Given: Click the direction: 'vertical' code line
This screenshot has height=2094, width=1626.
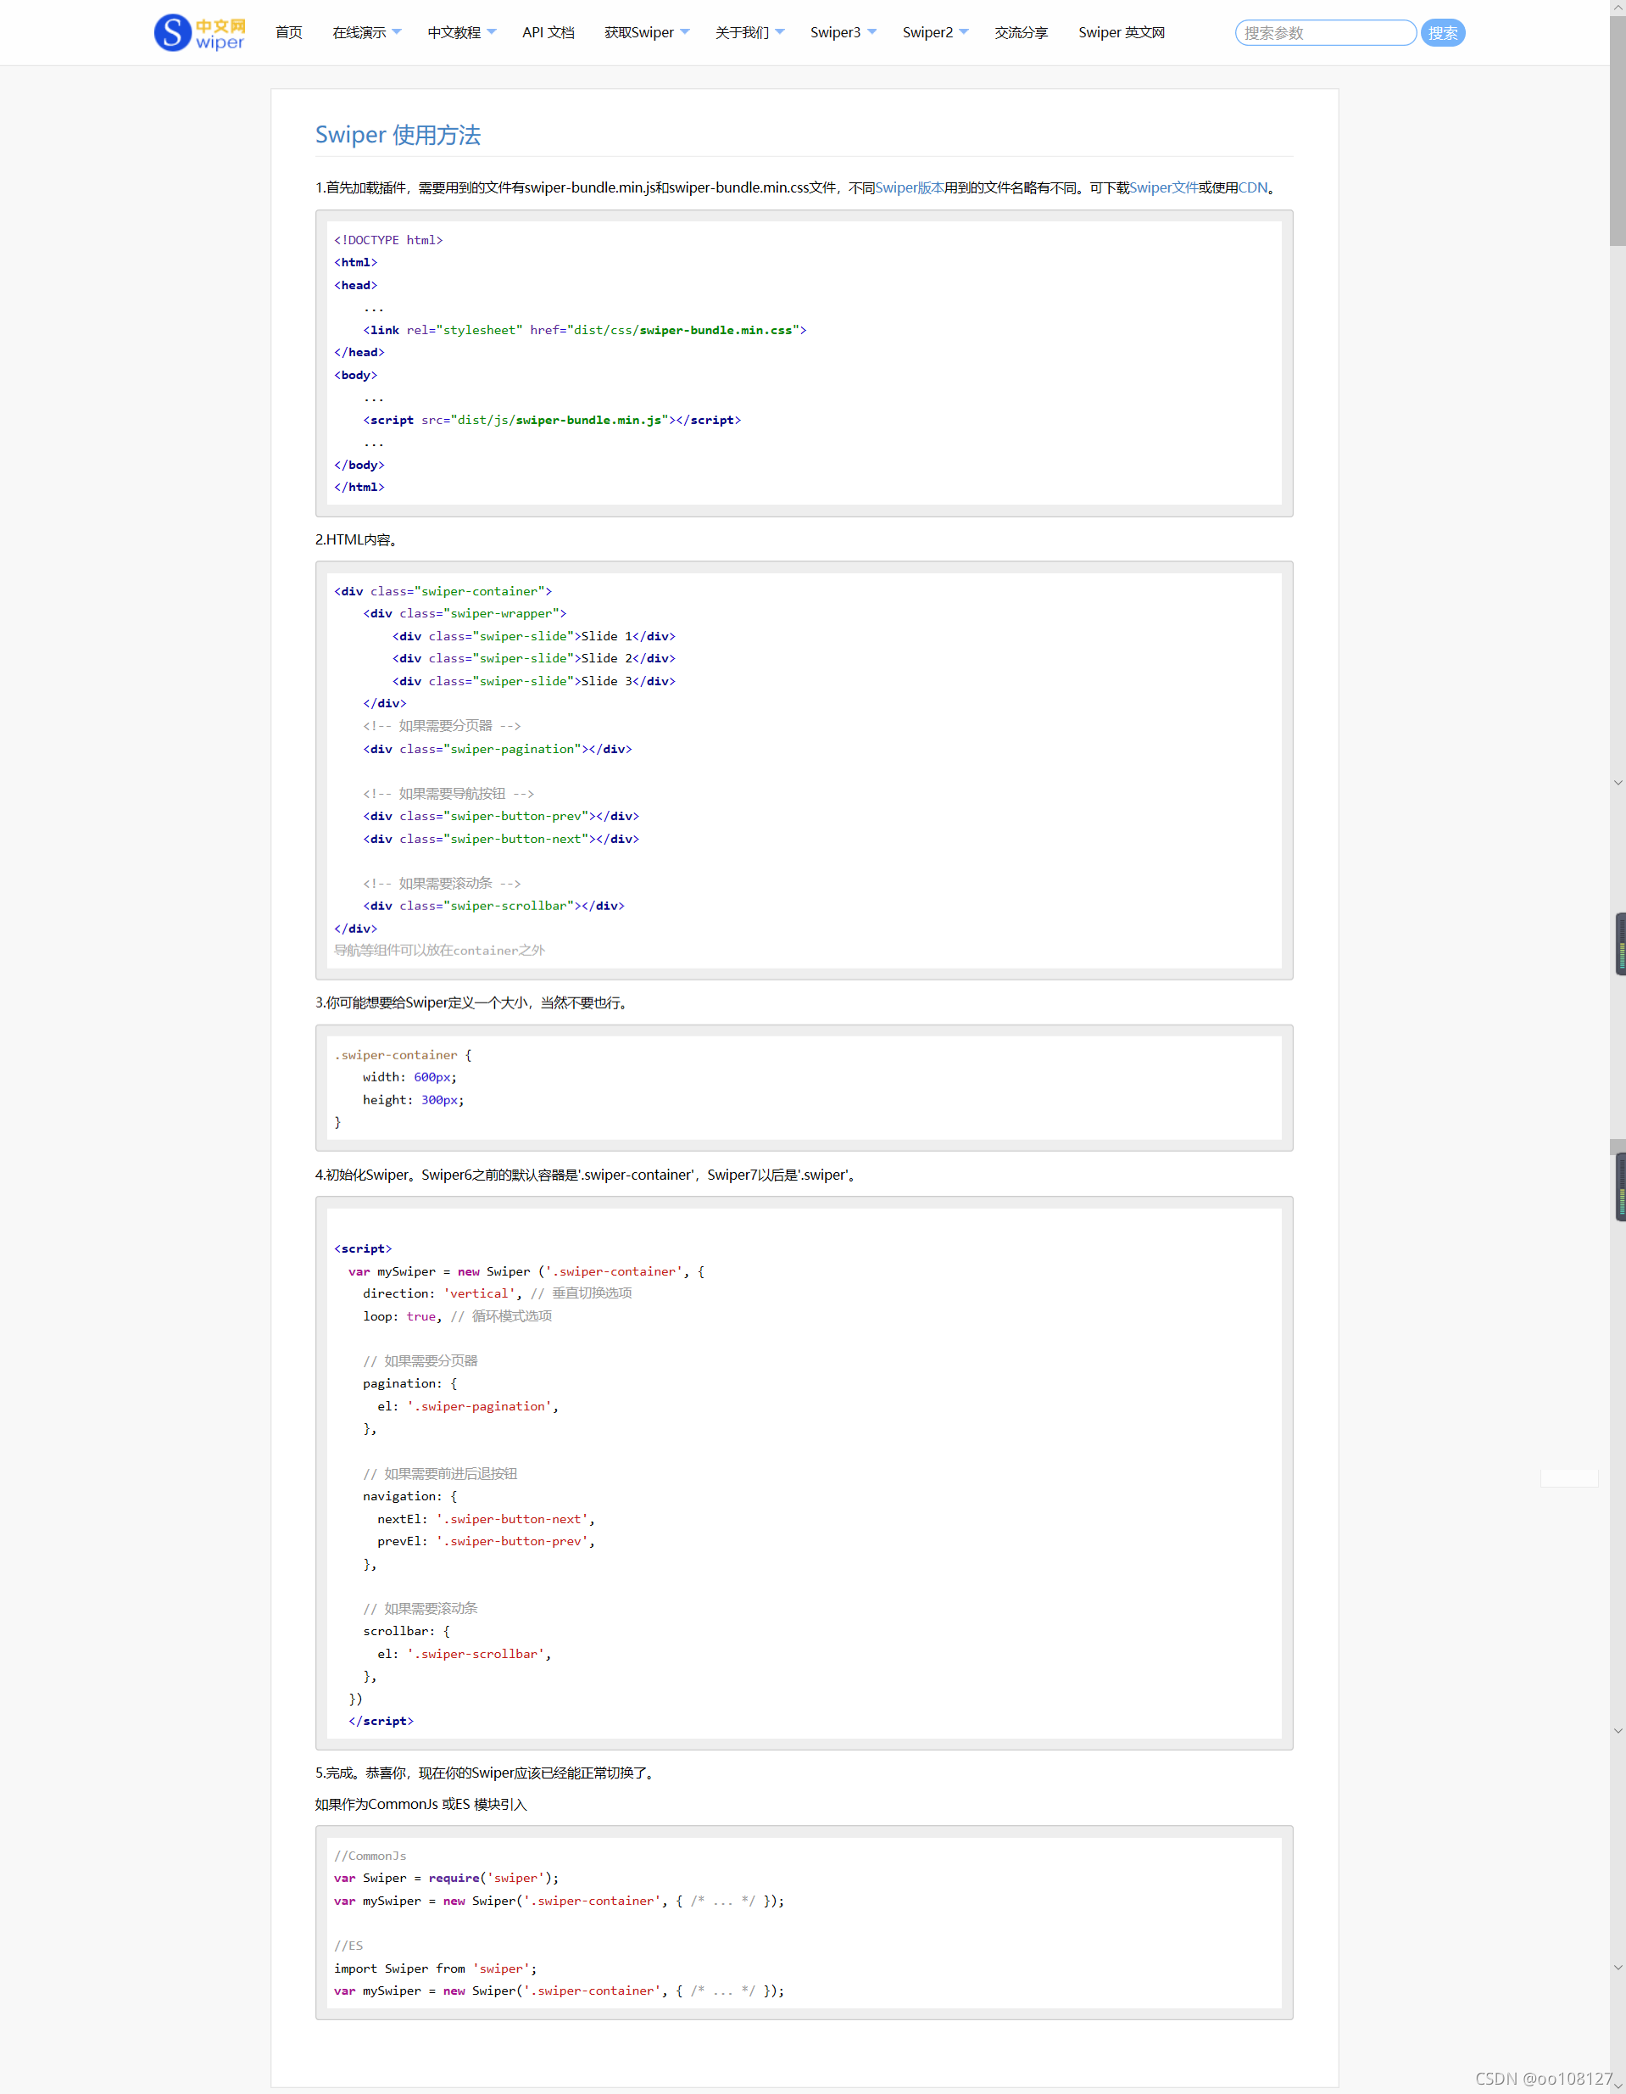Looking at the screenshot, I should [x=498, y=1293].
